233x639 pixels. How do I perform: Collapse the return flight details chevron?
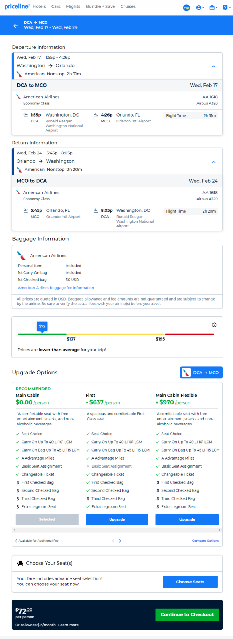click(214, 162)
